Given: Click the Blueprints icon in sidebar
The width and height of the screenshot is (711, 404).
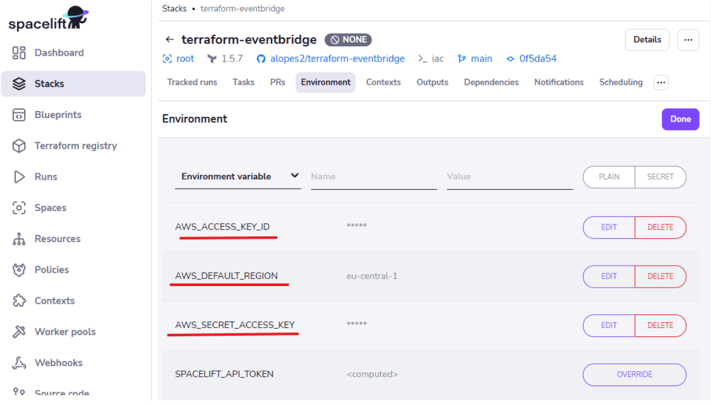Looking at the screenshot, I should pyautogui.click(x=19, y=114).
